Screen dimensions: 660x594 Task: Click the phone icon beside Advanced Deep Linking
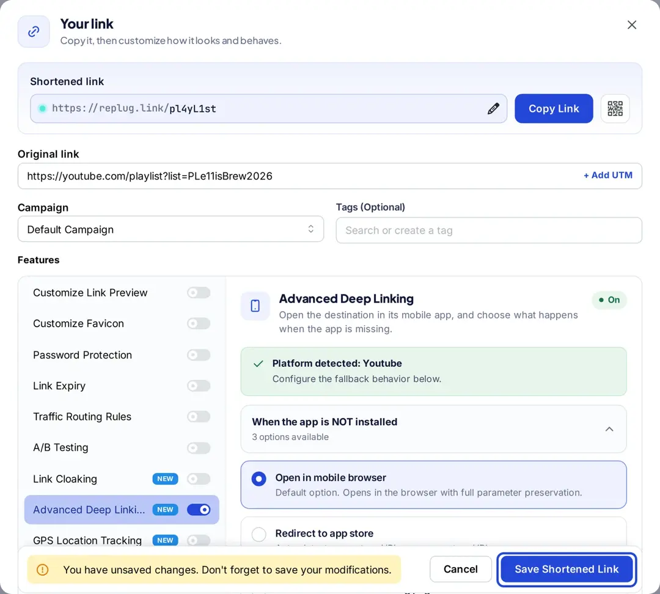[255, 306]
